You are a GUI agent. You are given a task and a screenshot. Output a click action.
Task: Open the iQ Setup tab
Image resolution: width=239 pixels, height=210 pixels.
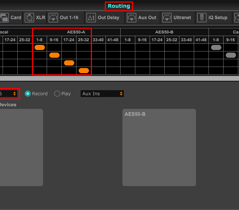tap(214, 18)
